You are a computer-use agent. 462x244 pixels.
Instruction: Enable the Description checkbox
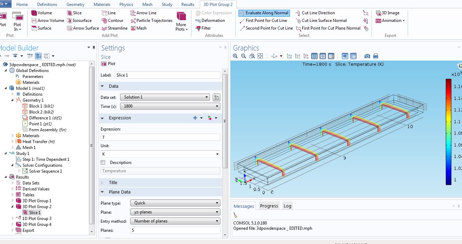(103, 163)
